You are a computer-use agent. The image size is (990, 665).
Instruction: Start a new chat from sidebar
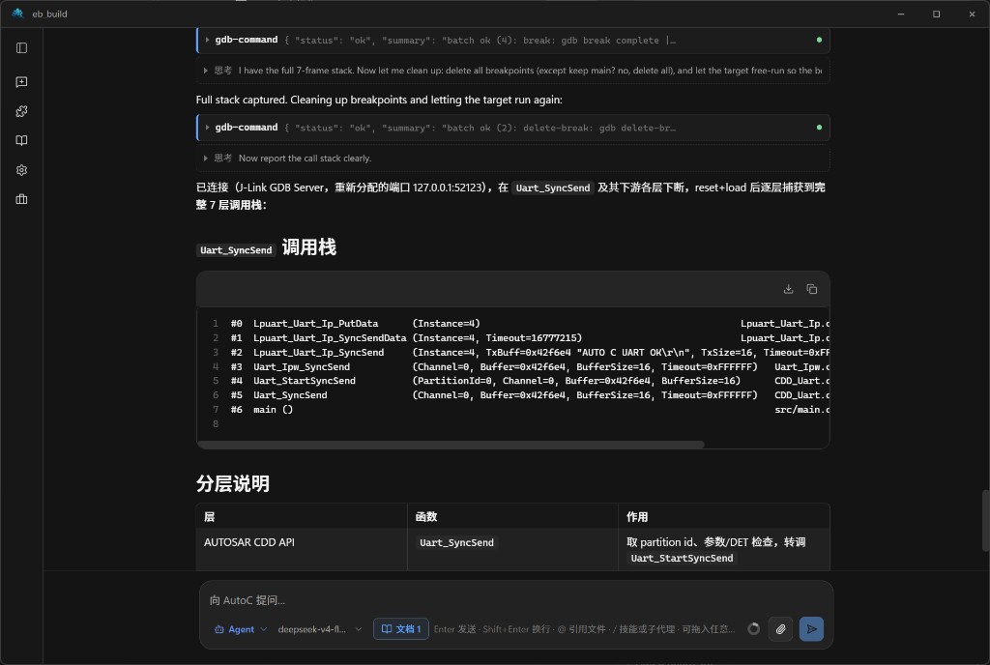click(x=21, y=82)
